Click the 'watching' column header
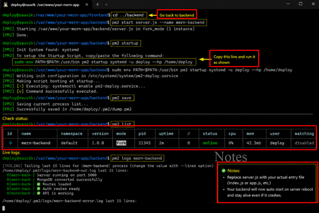Viewport: 319px width, 213px height. point(304,134)
